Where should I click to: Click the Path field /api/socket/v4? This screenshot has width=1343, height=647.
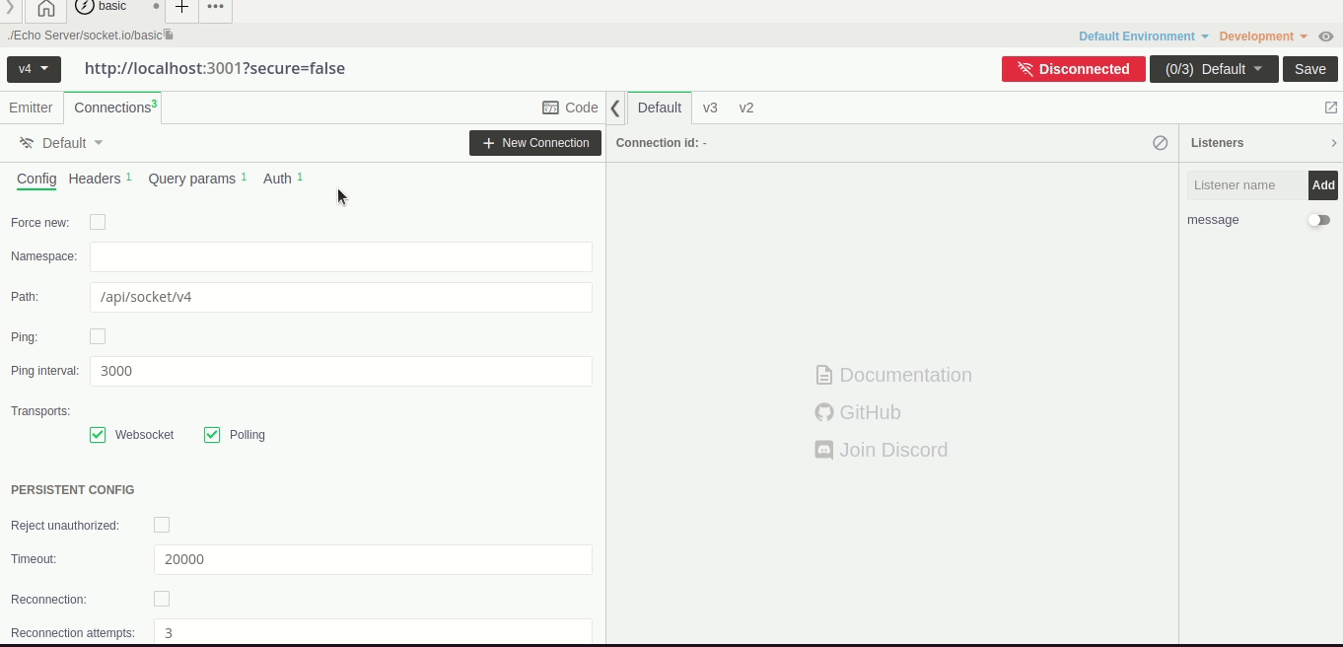click(x=341, y=297)
